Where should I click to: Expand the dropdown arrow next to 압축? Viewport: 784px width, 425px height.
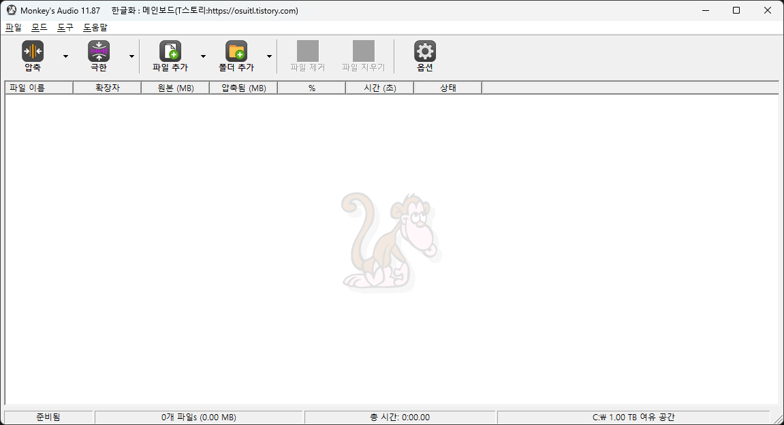point(65,56)
